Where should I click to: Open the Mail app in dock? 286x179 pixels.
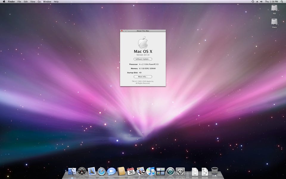click(x=91, y=171)
